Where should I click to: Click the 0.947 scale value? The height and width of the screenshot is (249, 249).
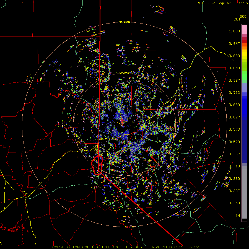pos(234,43)
